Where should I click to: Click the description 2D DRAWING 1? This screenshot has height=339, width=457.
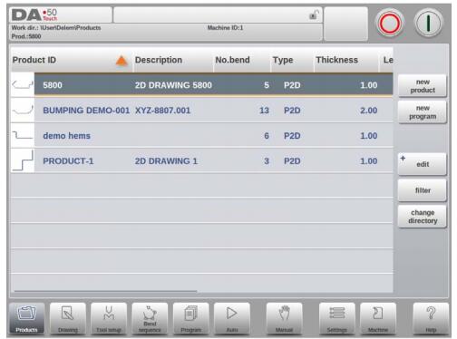166,161
